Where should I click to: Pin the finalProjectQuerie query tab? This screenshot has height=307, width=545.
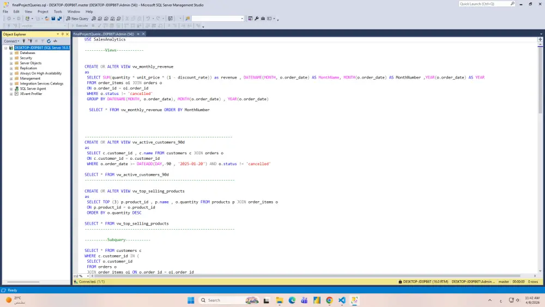point(138,34)
